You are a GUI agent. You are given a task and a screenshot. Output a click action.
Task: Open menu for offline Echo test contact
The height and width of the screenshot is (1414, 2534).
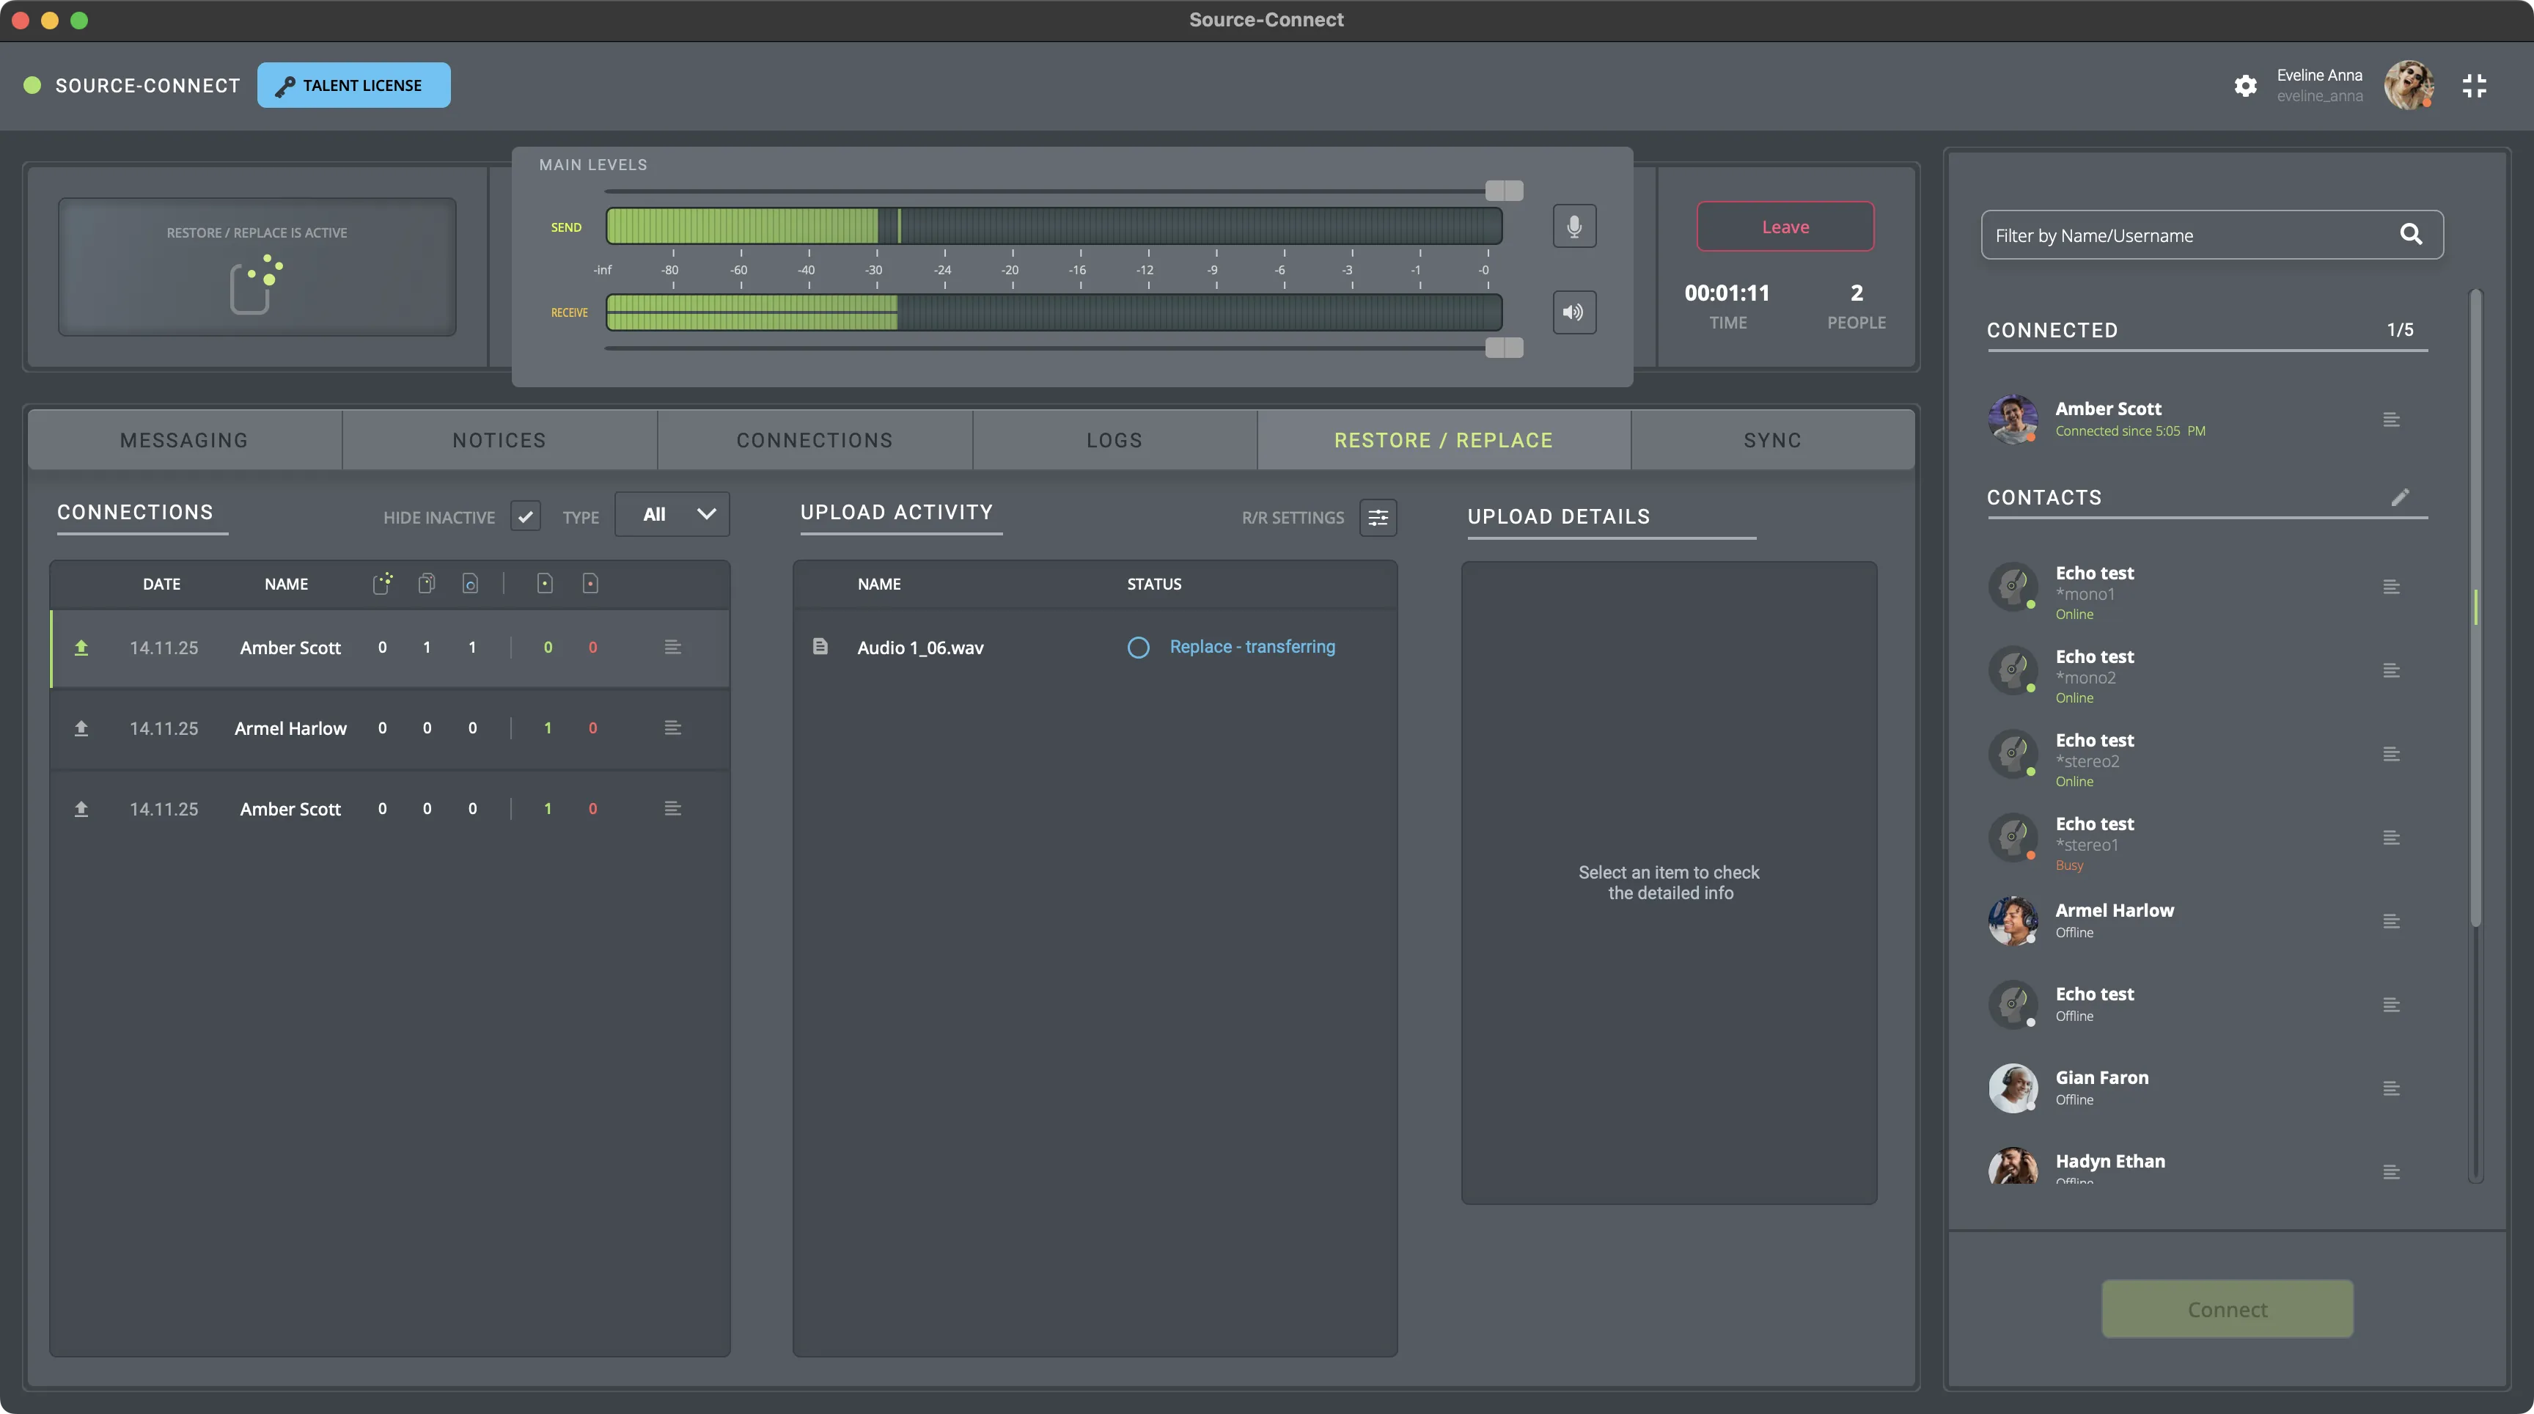click(x=2391, y=1005)
